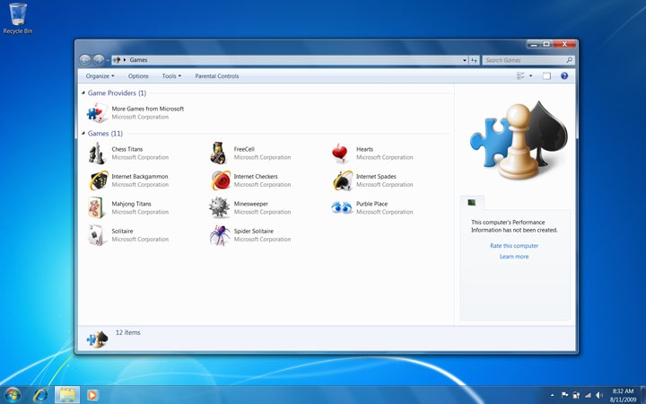Expand the Tools dropdown menu
Image resolution: width=646 pixels, height=404 pixels.
tap(171, 76)
